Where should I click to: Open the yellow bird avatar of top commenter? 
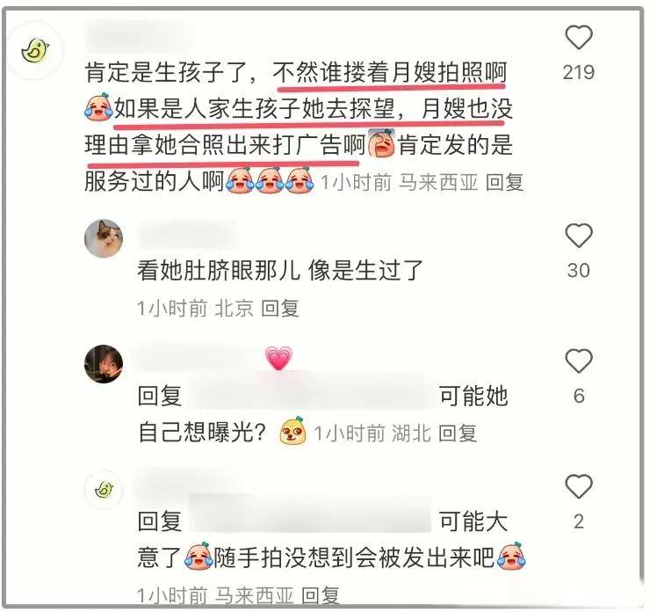pyautogui.click(x=35, y=51)
